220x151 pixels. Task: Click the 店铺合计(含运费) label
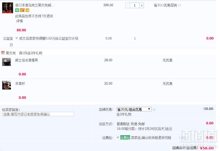coord(185,148)
